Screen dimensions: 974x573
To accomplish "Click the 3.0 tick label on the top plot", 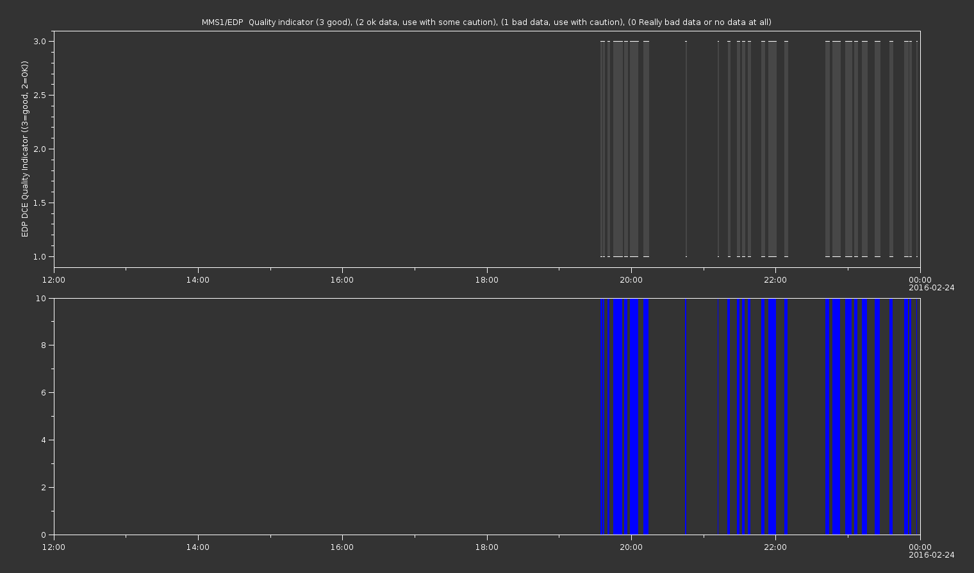I will tap(39, 42).
